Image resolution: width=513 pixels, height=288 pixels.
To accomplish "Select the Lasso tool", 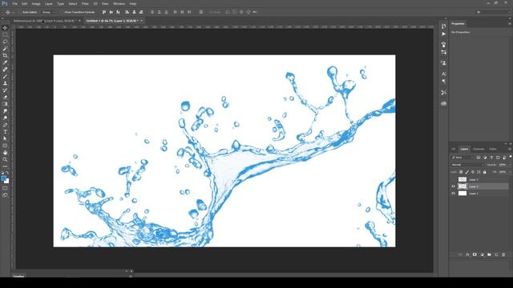I will click(5, 42).
